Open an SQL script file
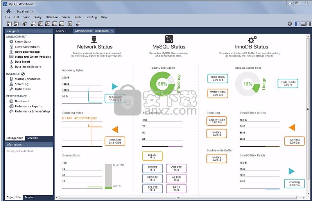Viewport: 312px width, 201px height. pos(16,24)
